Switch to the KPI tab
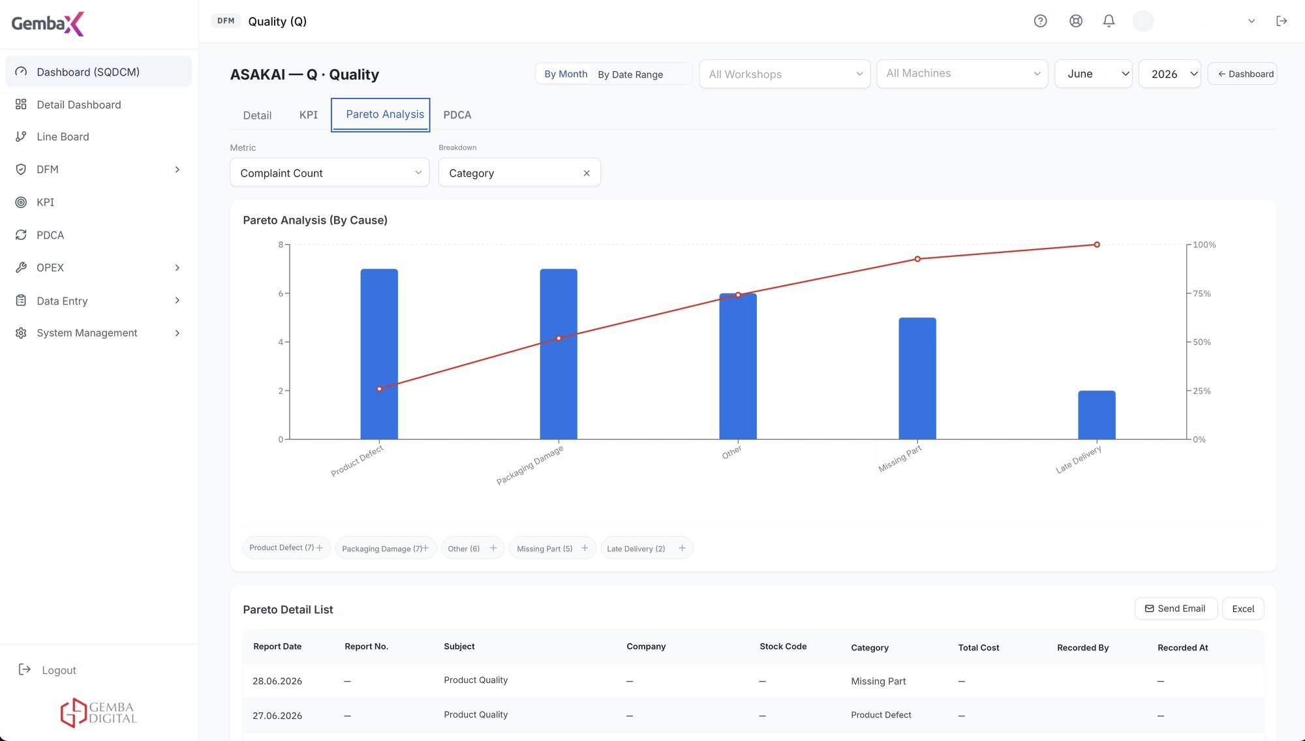Screen dimensions: 1305x741 (x=308, y=115)
